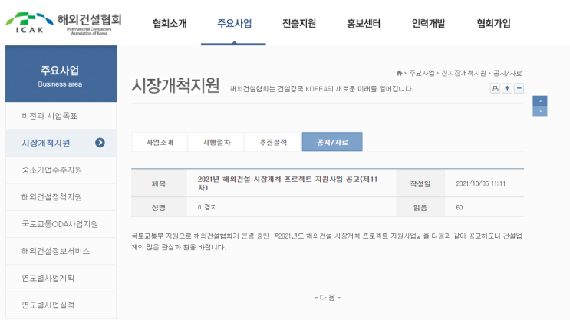Select 해외건설정보서비스 in sidebar
This screenshot has width=570, height=320.
point(61,251)
